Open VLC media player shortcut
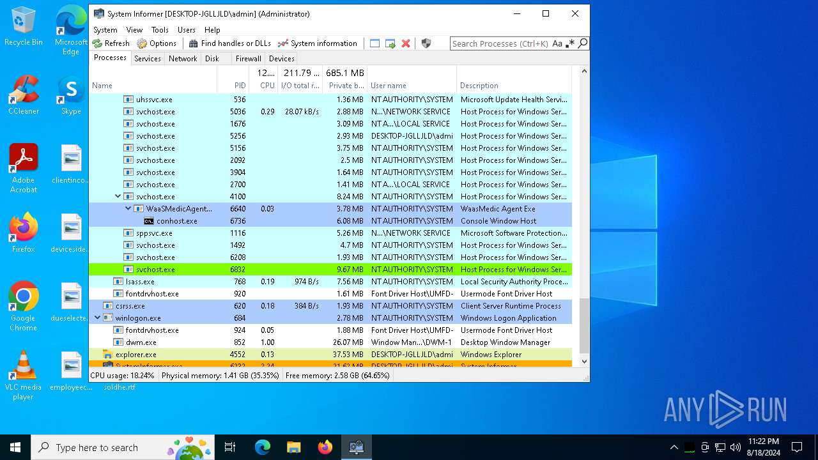Viewport: 818px width, 460px height. [23, 375]
